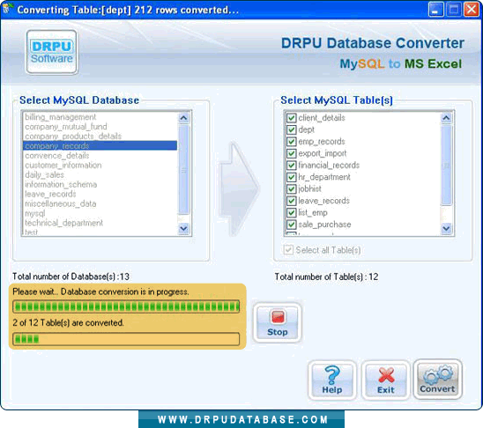
Task: Toggle the hr_department checkbox
Action: click(292, 177)
